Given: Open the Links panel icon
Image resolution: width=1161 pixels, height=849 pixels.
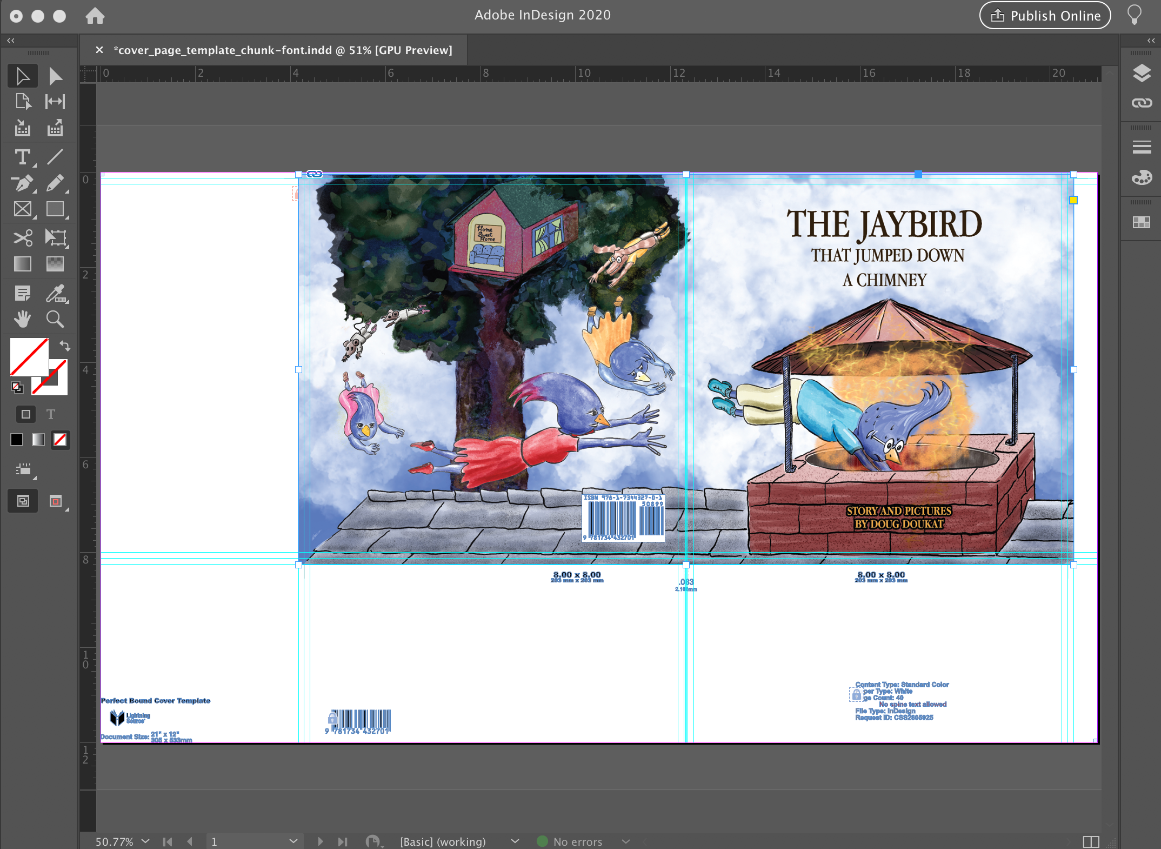Looking at the screenshot, I should click(1142, 103).
